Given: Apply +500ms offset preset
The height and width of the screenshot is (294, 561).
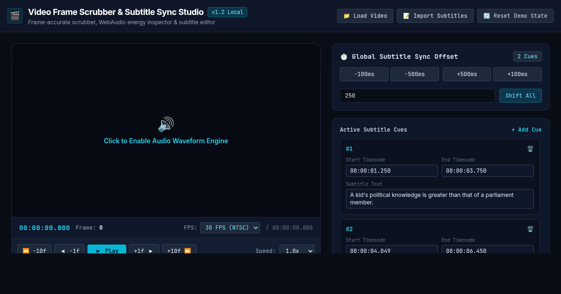Looking at the screenshot, I should coord(467,74).
